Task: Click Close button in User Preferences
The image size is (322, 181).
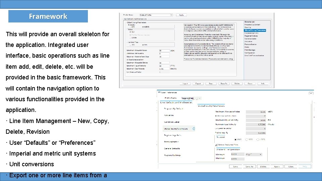Action: [x=291, y=167]
